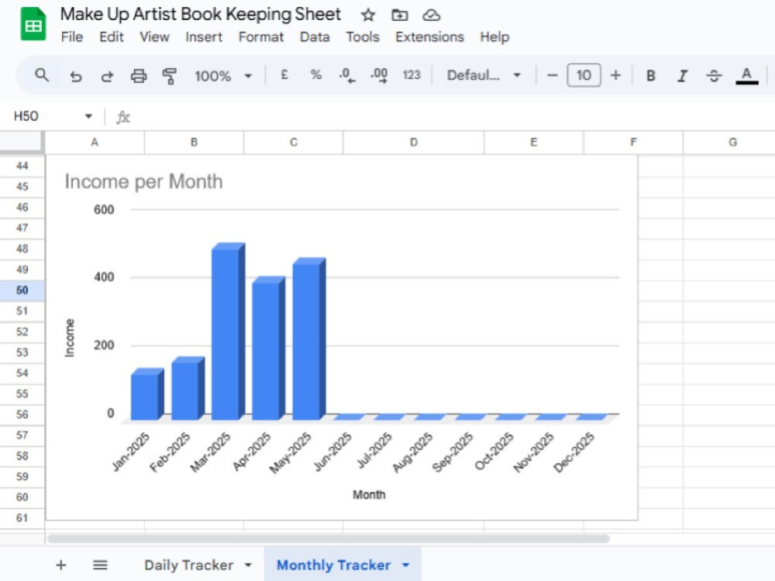This screenshot has height=581, width=775.
Task: Click the Month axis title
Action: coord(369,495)
